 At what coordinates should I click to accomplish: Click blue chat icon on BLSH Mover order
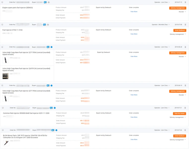click(x=56, y=130)
